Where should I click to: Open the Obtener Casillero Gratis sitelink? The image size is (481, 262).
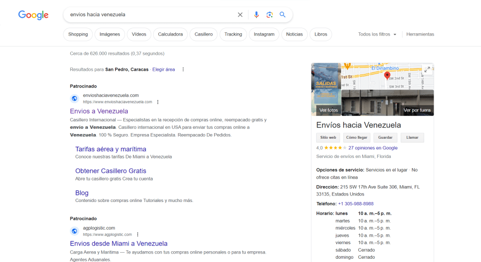point(111,171)
